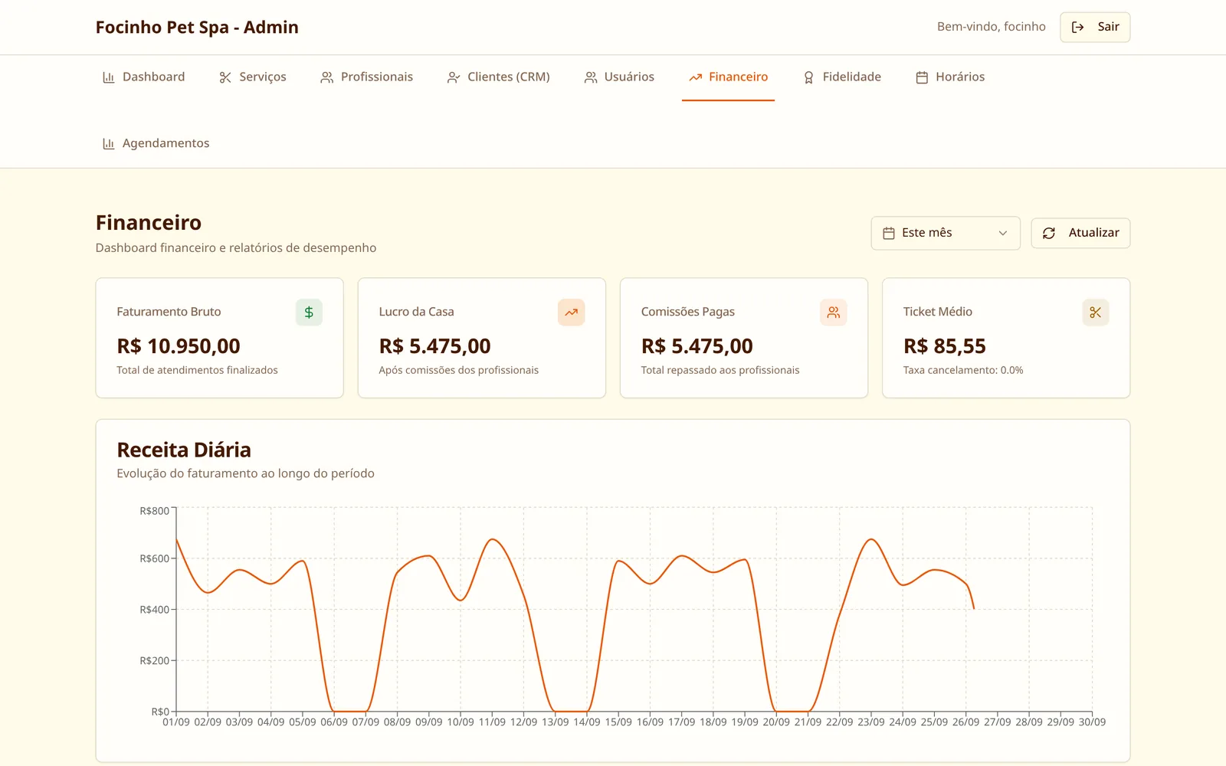This screenshot has width=1226, height=766.
Task: Select the Clientes (CRM) tab
Action: point(499,77)
